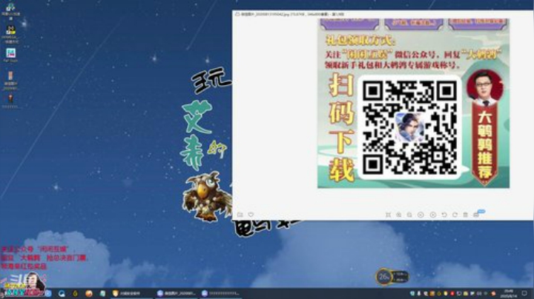Zoom in on the QR code image
534x299 pixels.
click(x=398, y=215)
